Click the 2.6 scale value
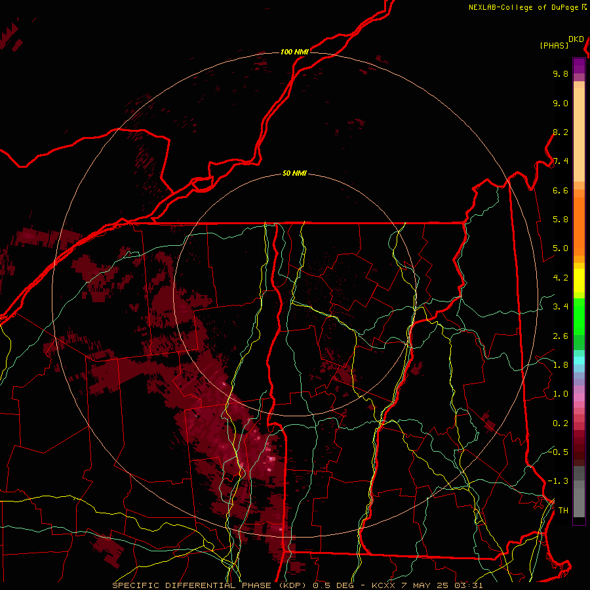Image resolution: width=590 pixels, height=590 pixels. pos(560,336)
